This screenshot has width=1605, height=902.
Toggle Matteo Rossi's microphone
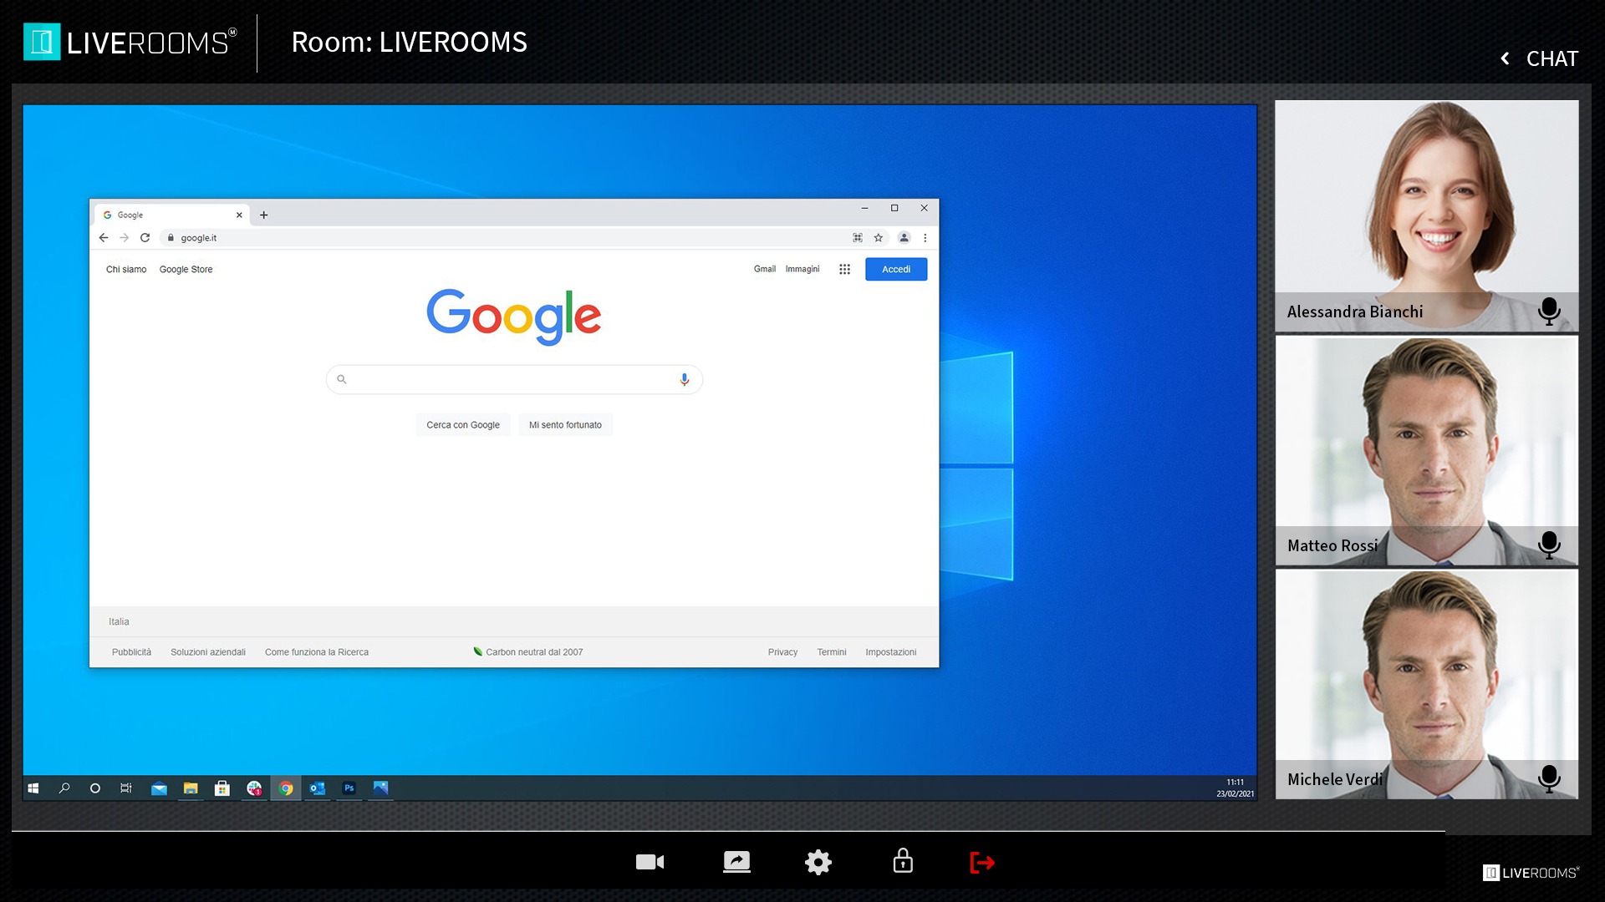1549,545
